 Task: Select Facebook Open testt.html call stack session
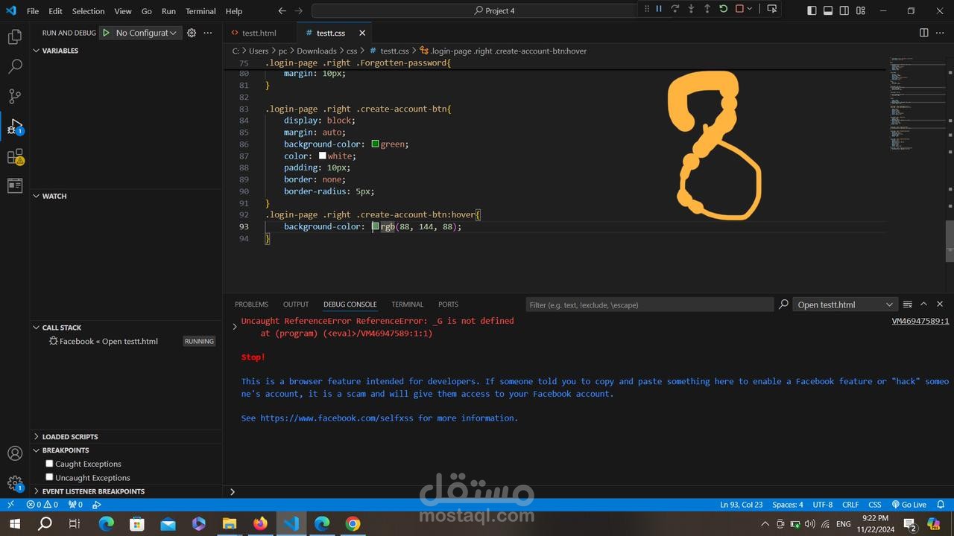tap(126, 341)
